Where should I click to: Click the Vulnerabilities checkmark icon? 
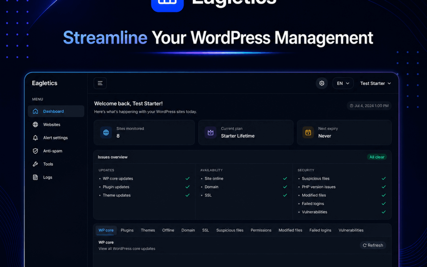(384, 212)
